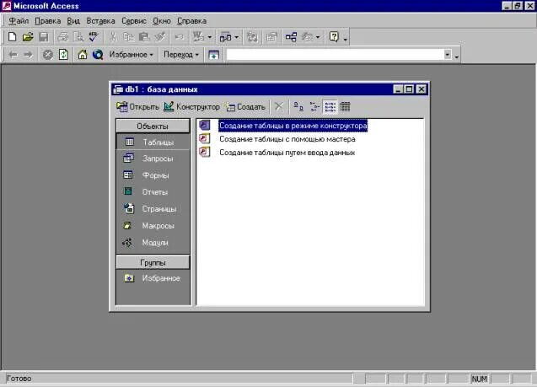Expand the Office Links dropdown arrow
The image size is (537, 387).
point(210,37)
